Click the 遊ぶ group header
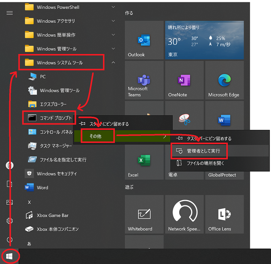Screen dimensions: 271x264 (x=129, y=187)
